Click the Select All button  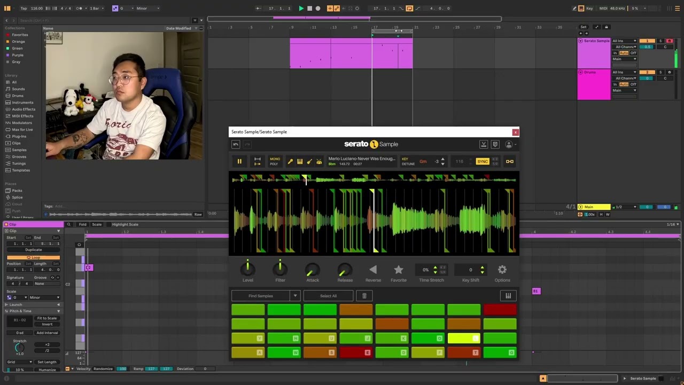(329, 296)
